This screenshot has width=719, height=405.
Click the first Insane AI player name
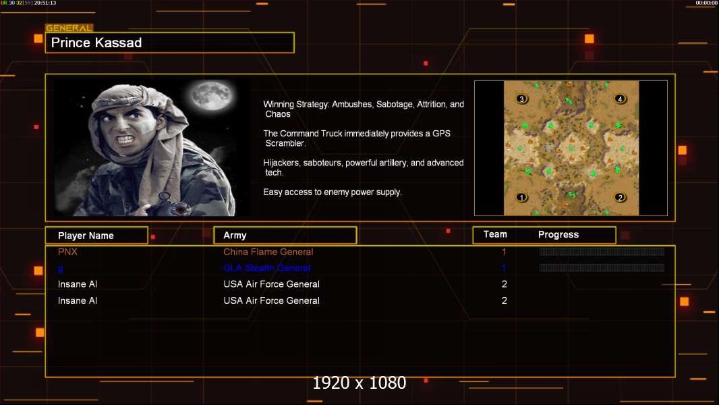(x=78, y=284)
